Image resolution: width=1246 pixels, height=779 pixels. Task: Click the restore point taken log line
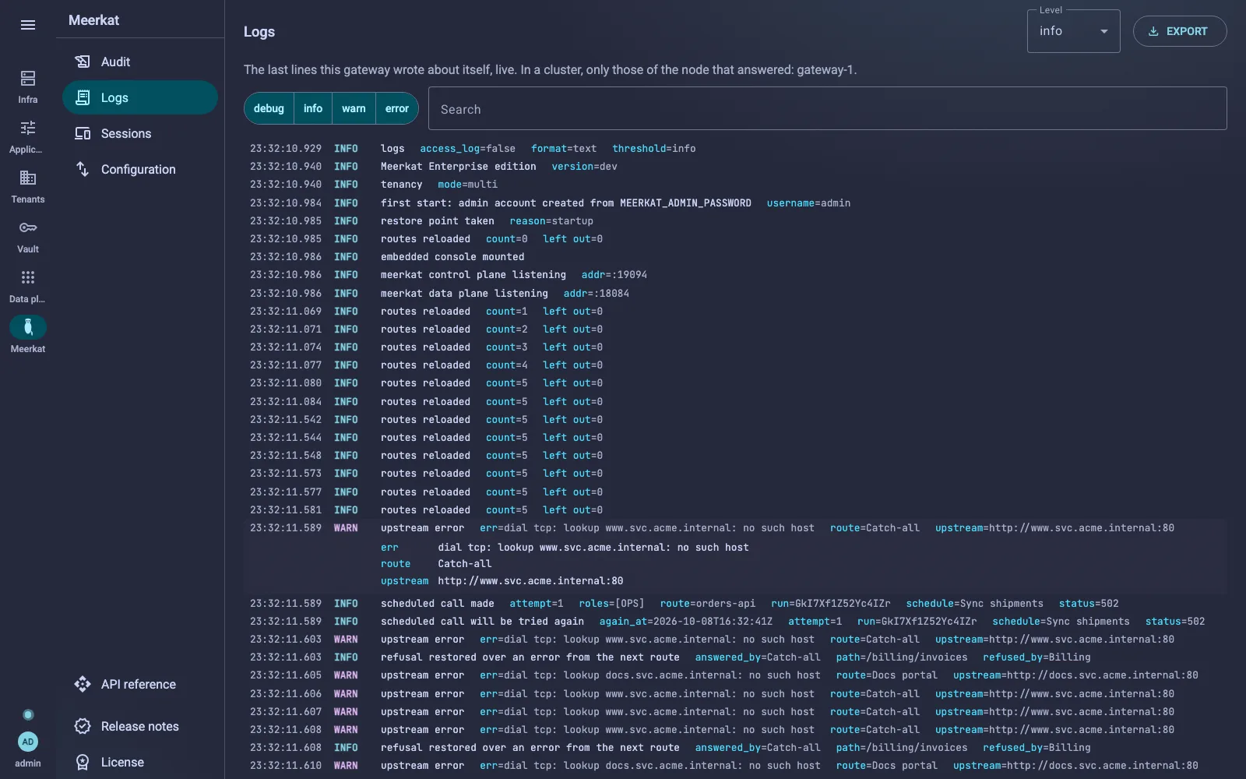pyautogui.click(x=734, y=221)
